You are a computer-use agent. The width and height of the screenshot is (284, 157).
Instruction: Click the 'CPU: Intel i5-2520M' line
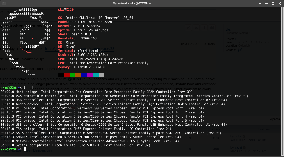pyautogui.click(x=91, y=59)
